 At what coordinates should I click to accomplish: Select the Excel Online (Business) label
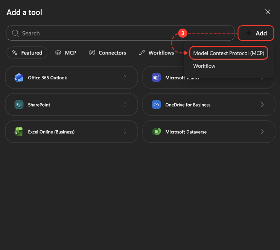click(x=51, y=132)
